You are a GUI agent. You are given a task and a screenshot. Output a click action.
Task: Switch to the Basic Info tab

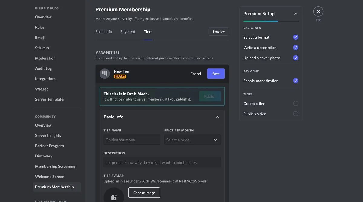pyautogui.click(x=104, y=32)
